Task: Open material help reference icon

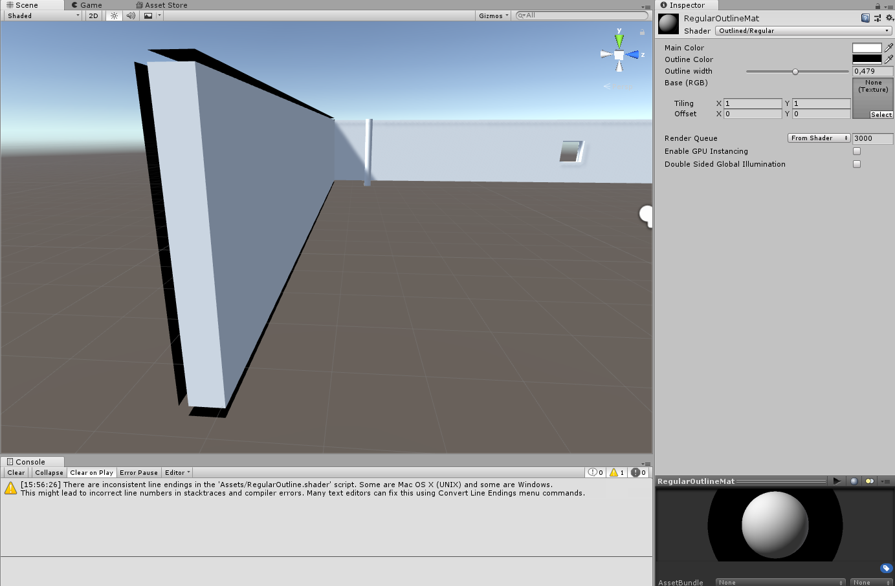Action: pos(865,18)
